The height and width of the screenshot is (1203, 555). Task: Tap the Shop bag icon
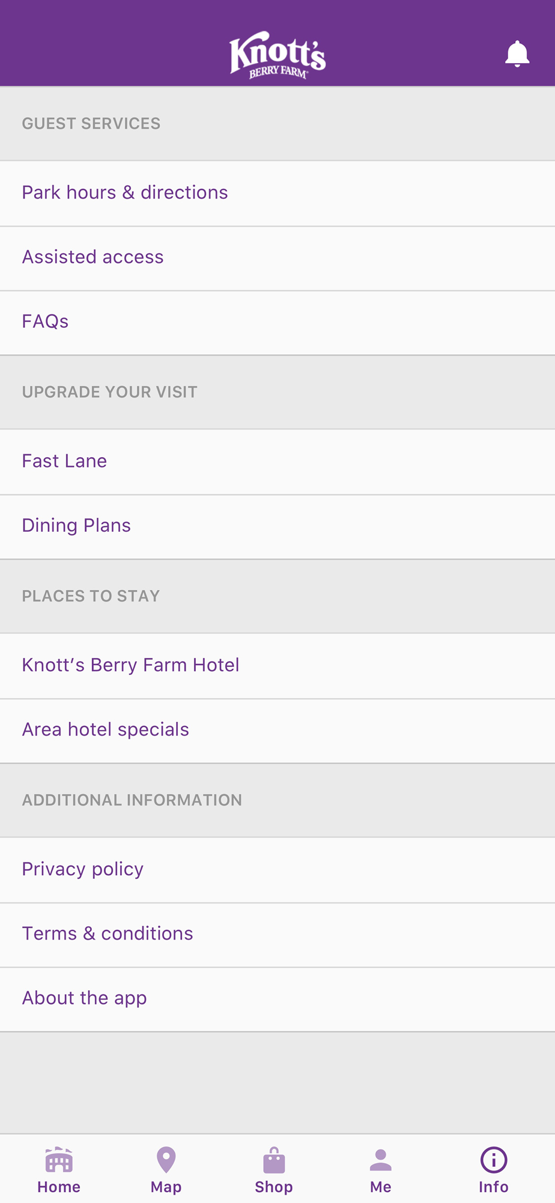[x=274, y=1160]
